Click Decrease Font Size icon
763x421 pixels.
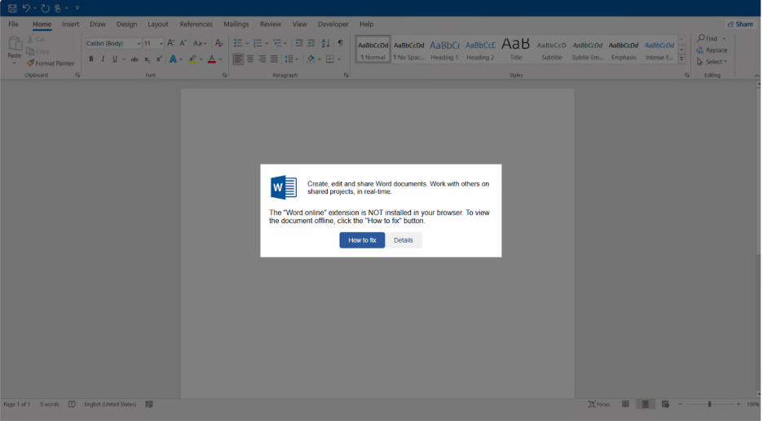[183, 43]
